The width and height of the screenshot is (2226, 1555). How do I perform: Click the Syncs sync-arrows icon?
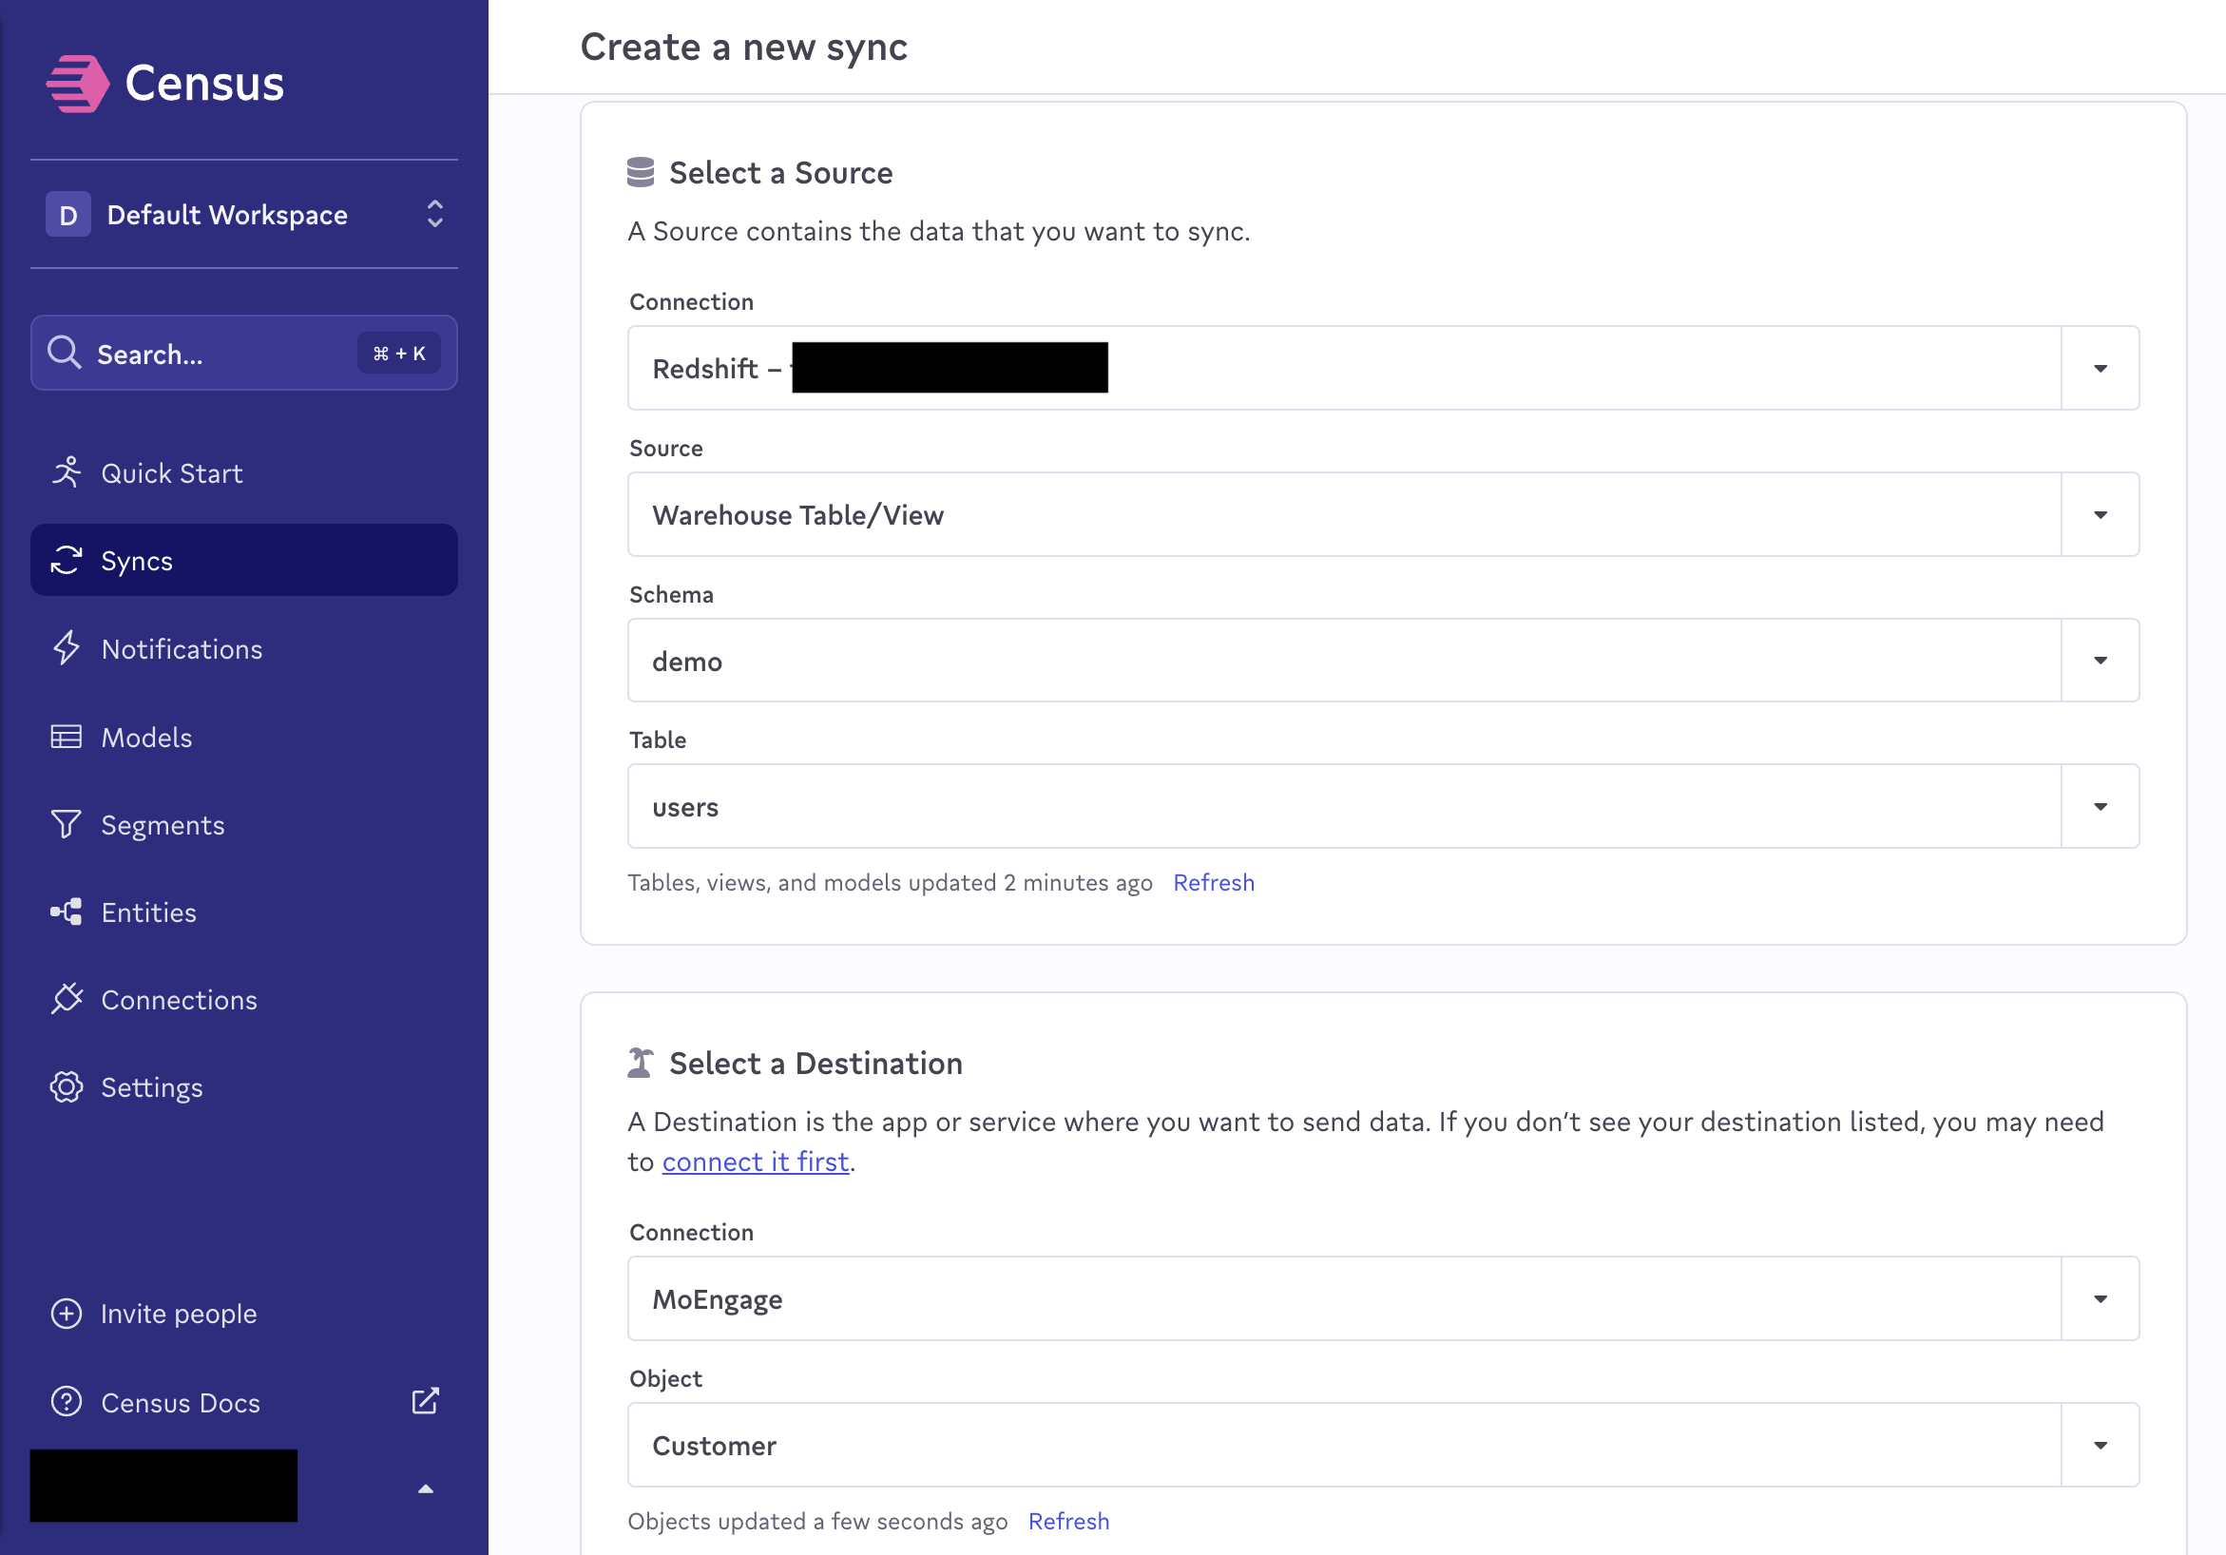(65, 561)
